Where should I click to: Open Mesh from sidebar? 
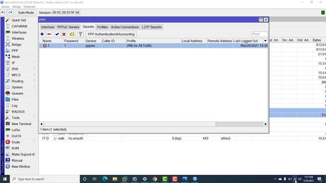tap(16, 56)
